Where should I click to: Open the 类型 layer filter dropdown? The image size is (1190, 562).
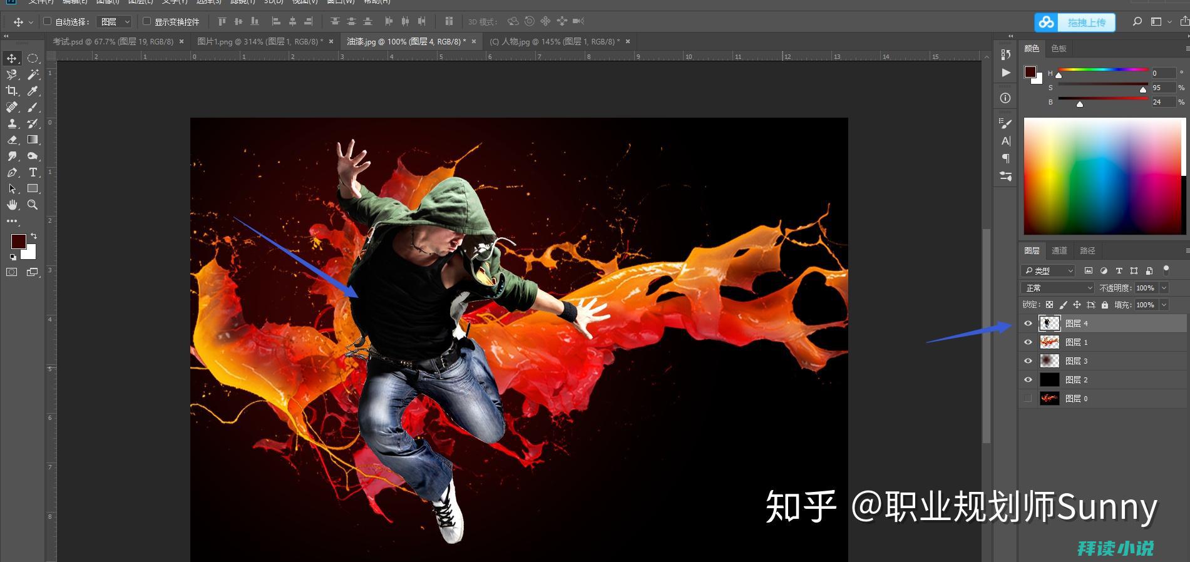click(x=1047, y=271)
